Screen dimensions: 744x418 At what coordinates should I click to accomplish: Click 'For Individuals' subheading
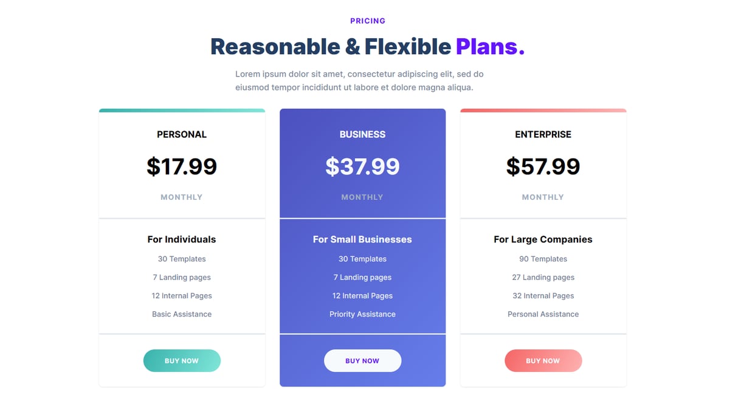coord(182,239)
